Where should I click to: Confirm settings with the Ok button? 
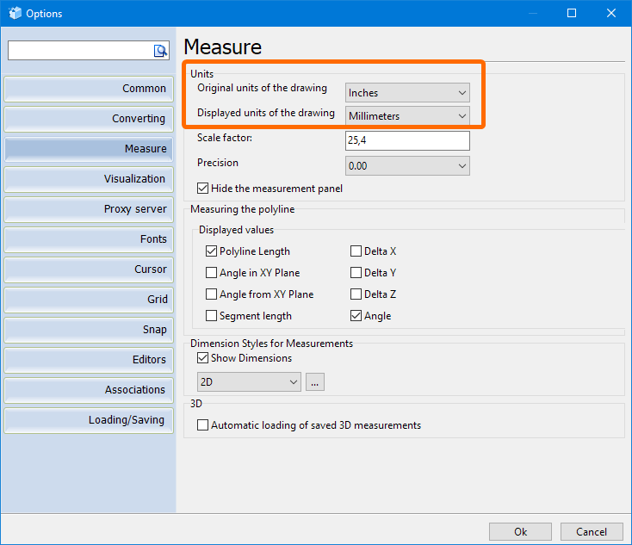pyautogui.click(x=520, y=532)
